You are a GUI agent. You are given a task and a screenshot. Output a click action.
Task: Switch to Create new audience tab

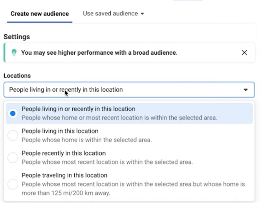[x=40, y=14]
